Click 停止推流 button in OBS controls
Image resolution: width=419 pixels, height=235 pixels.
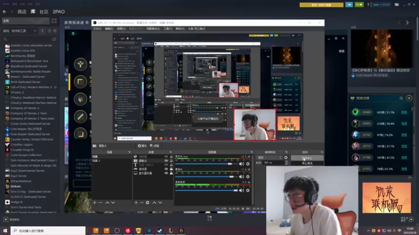pos(307,163)
